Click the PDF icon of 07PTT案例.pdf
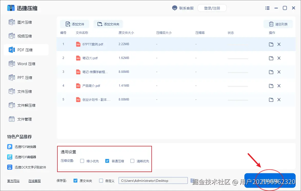The image size is (301, 191). click(78, 44)
